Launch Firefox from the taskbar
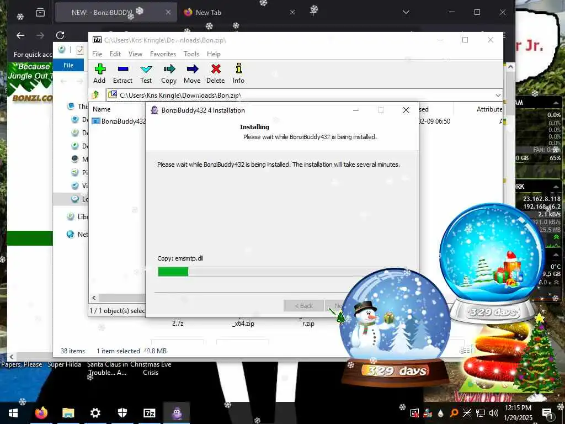Screen dimensions: 565x424 tap(41, 413)
